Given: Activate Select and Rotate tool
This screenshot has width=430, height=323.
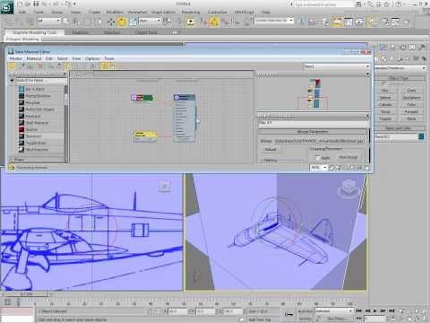Looking at the screenshot, I should click(122, 22).
